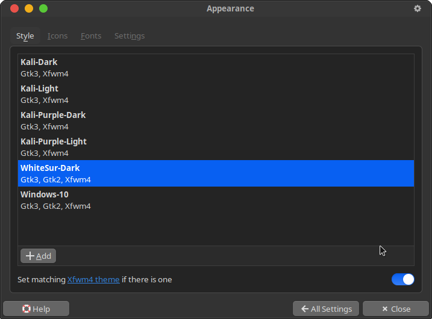
Task: Open the Settings tab
Action: (130, 36)
